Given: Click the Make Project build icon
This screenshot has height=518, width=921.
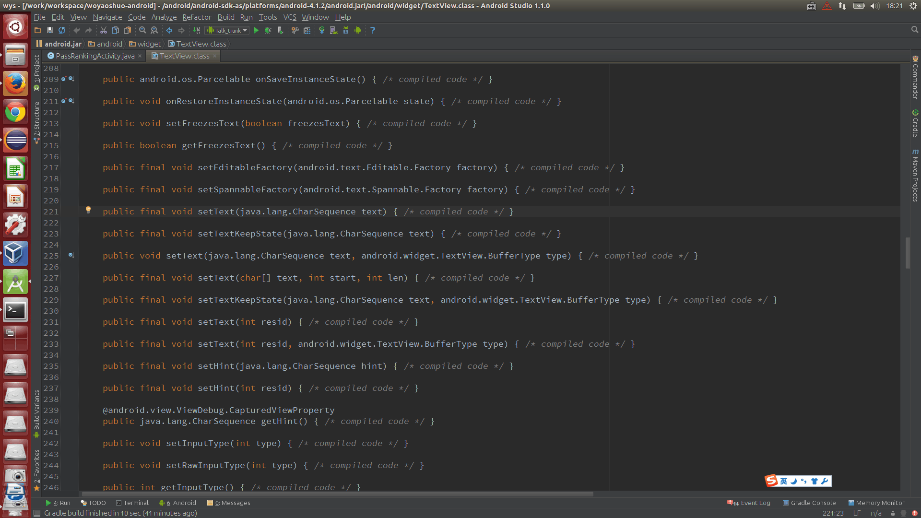Looking at the screenshot, I should [x=197, y=30].
